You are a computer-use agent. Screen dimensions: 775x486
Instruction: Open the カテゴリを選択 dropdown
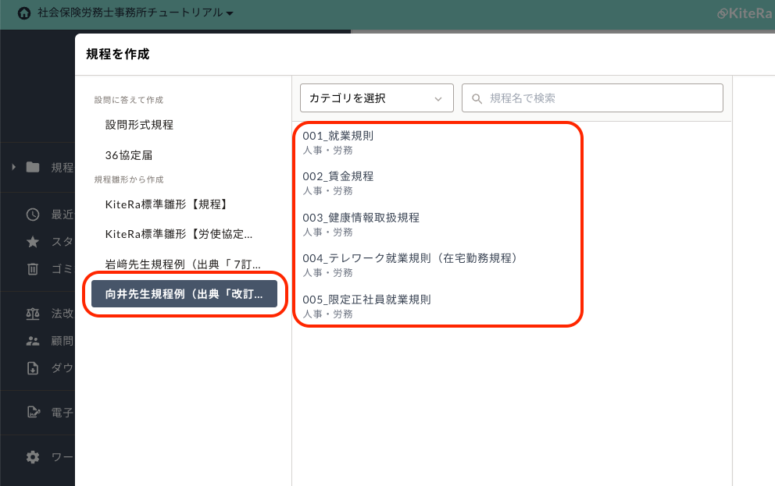click(x=377, y=98)
